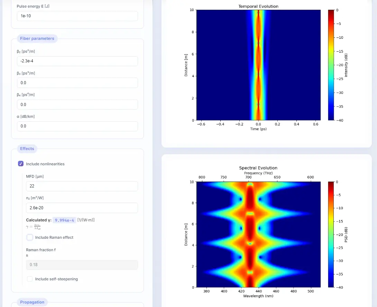Click the calculated γ value 9.994e-4
This screenshot has height=307, width=377.
click(65, 220)
